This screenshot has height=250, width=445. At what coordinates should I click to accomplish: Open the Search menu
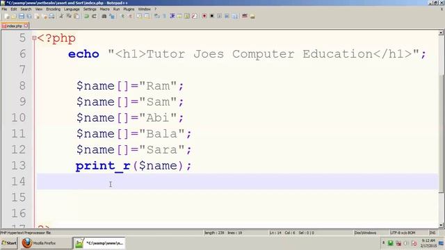coord(26,9)
